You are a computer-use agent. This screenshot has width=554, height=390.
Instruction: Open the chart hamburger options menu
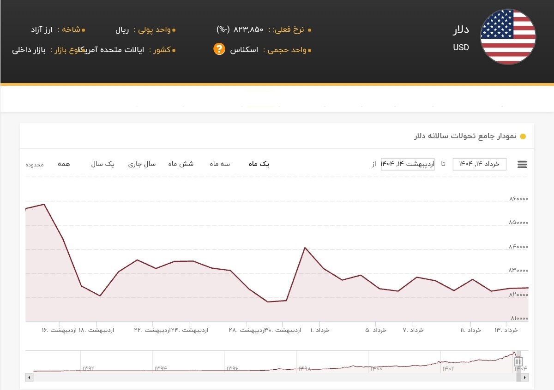tap(522, 164)
